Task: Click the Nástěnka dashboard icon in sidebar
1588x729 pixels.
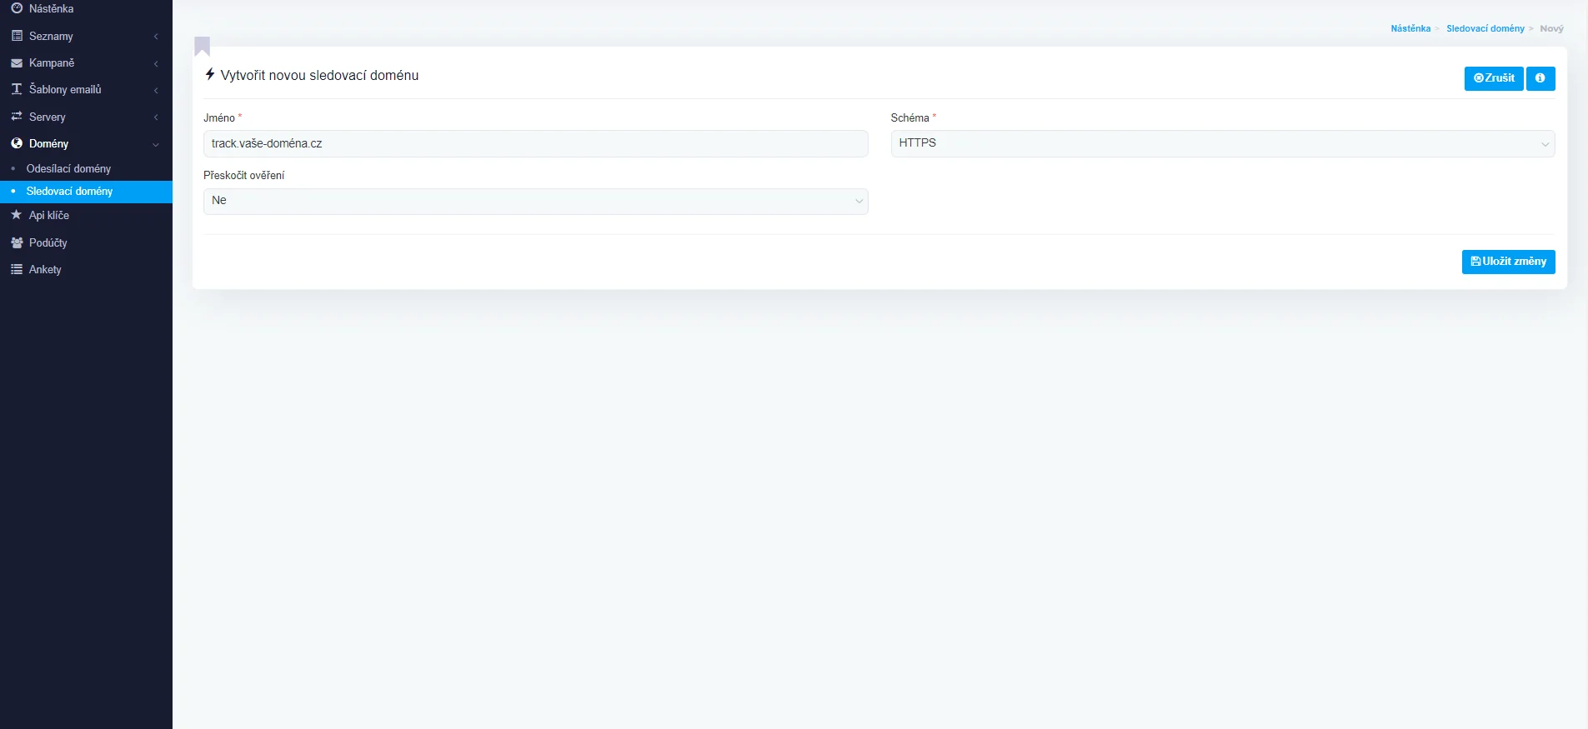Action: 17,8
